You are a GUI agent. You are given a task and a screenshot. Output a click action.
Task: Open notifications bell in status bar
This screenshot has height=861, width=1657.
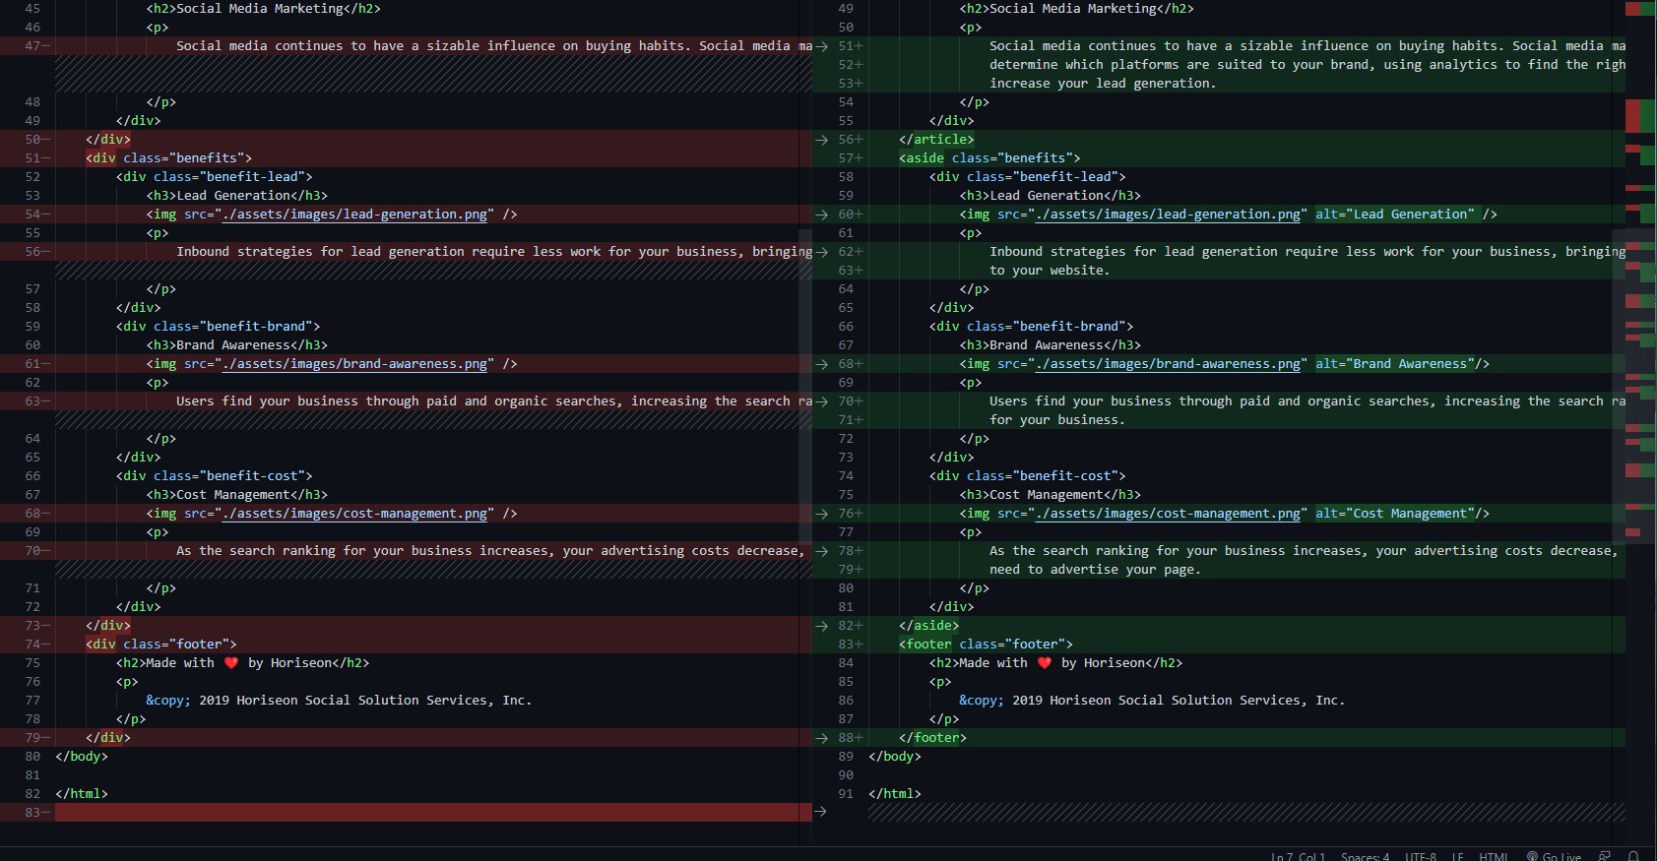1633,856
